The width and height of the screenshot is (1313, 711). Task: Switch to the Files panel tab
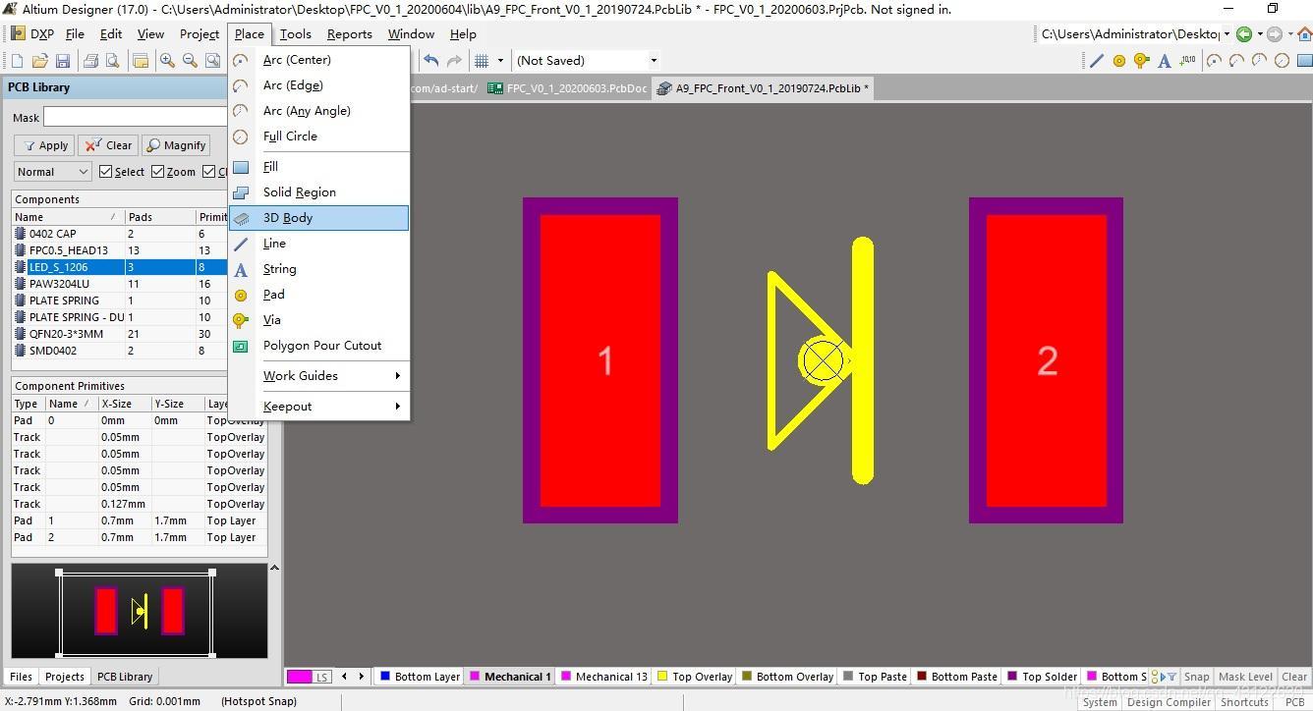(21, 677)
